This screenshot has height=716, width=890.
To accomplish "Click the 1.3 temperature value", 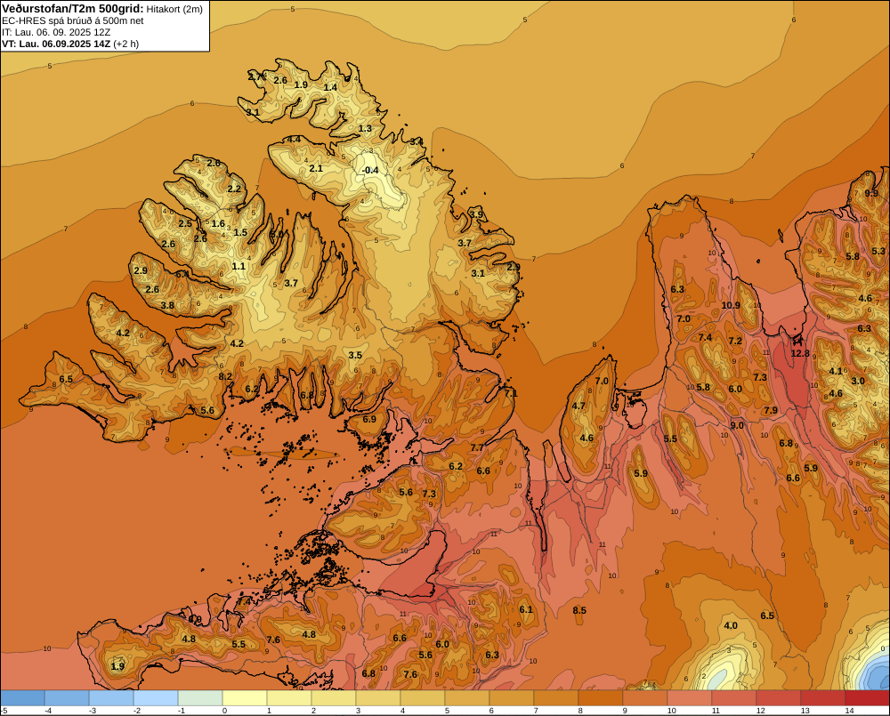I will point(365,128).
